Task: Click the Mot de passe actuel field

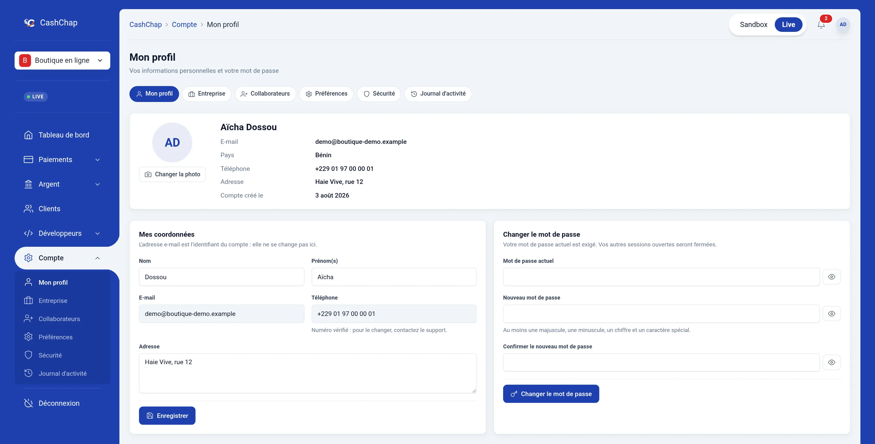Action: pos(661,277)
